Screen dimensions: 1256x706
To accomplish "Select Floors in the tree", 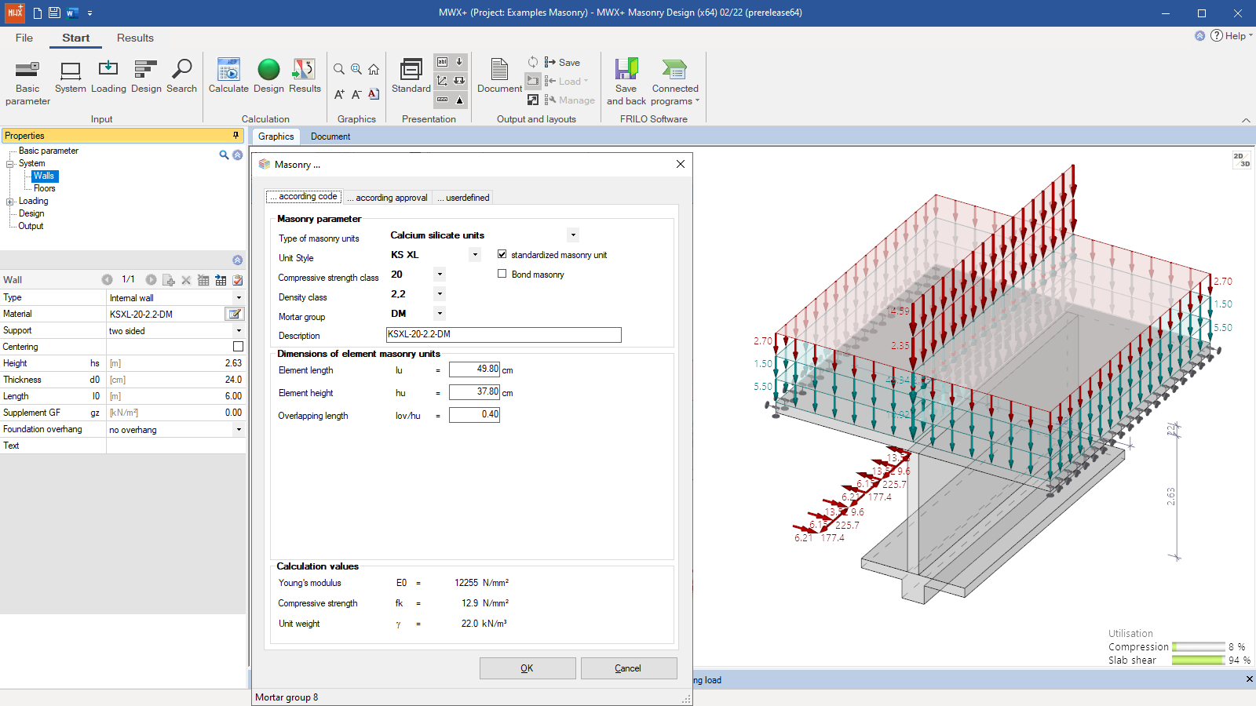I will [45, 188].
